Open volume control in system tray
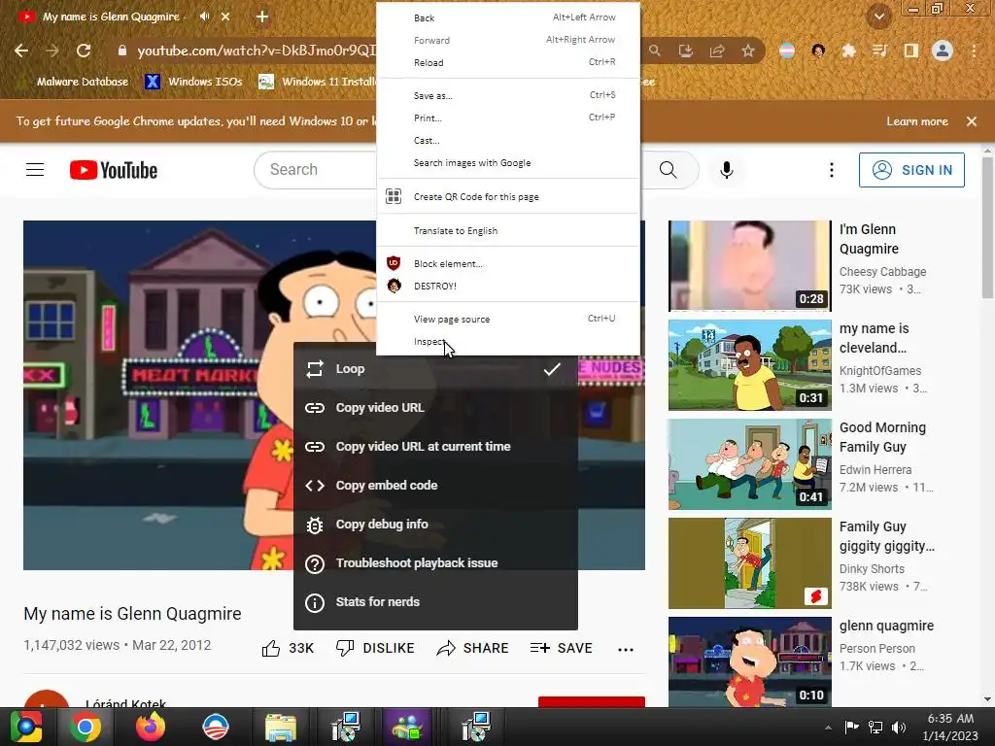This screenshot has width=995, height=746. click(899, 728)
